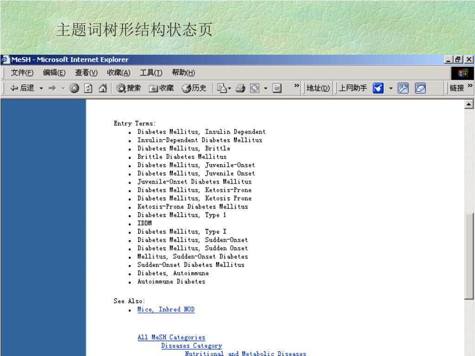Open the 搜索 search pane
Image resolution: width=475 pixels, height=356 pixels.
pos(129,88)
